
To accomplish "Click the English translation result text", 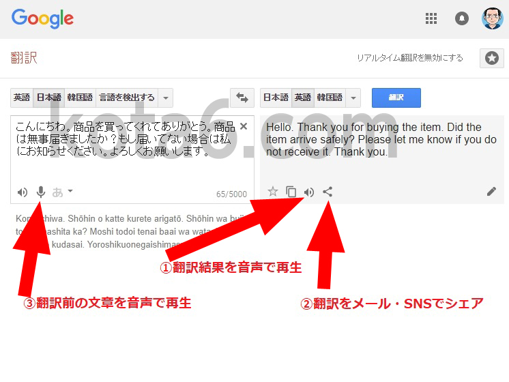I will tap(381, 140).
